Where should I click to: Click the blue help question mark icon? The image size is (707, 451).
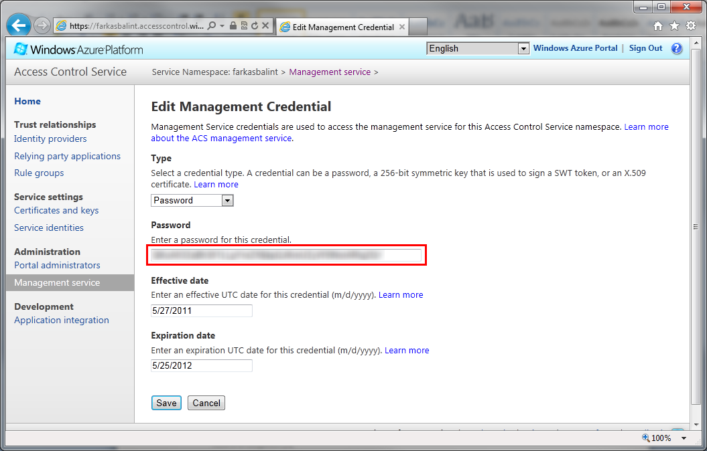coord(677,48)
